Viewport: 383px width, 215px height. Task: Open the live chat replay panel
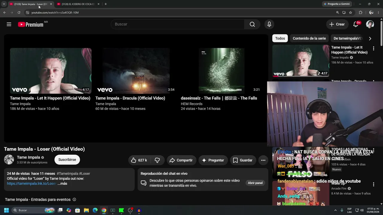(x=255, y=183)
